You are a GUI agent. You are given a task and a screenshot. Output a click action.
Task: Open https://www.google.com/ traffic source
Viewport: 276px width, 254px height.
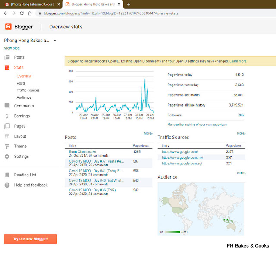[x=180, y=151]
